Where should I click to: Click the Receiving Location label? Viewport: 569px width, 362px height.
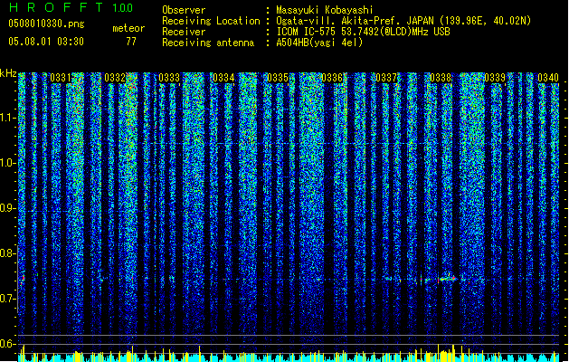tap(211, 21)
